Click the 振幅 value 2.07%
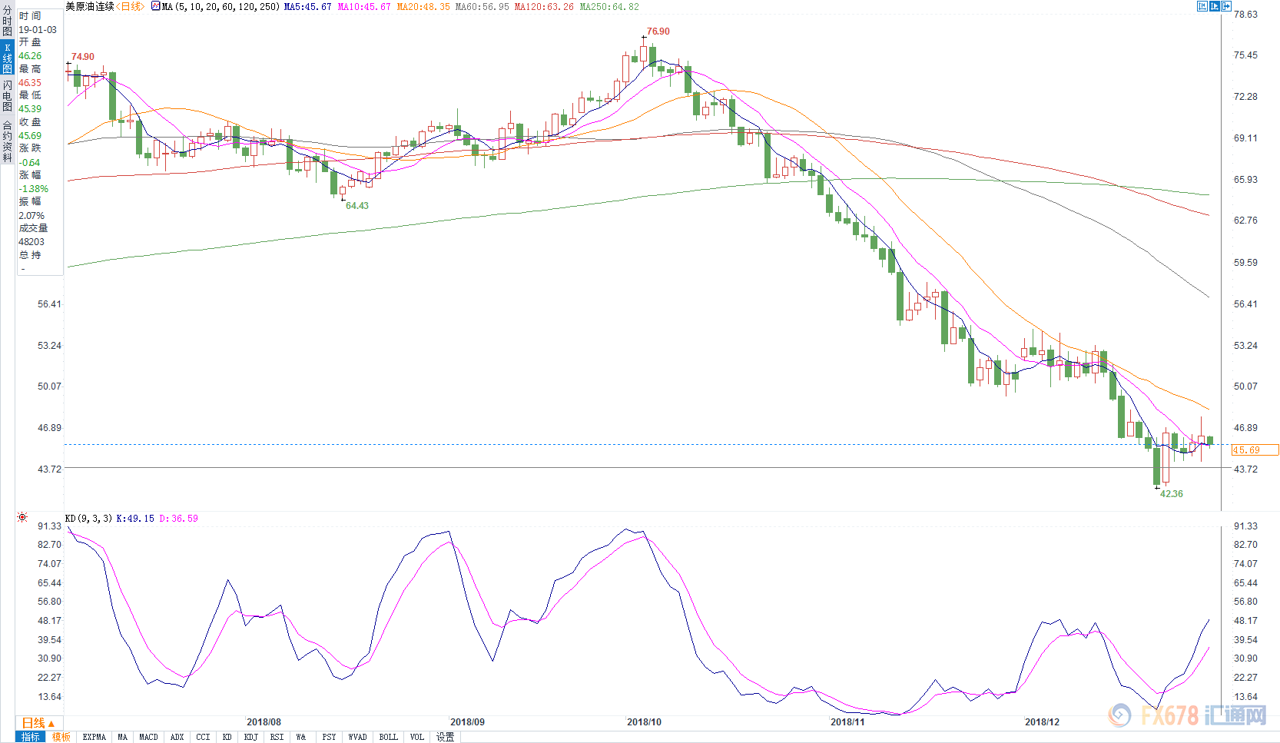This screenshot has height=743, width=1280. pos(32,216)
